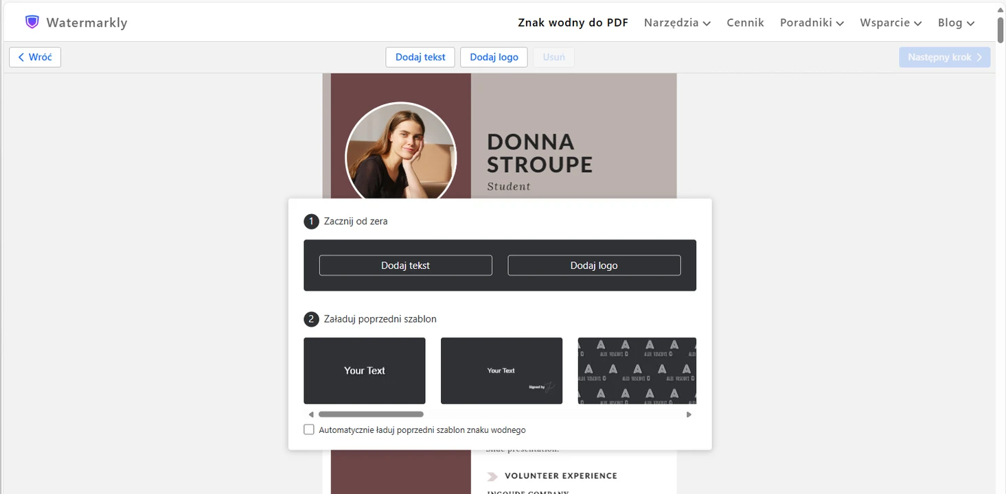Screen dimensions: 1006x494
Task: Click the VOLUNTEER EXPERIENCE heading
Action: point(561,475)
